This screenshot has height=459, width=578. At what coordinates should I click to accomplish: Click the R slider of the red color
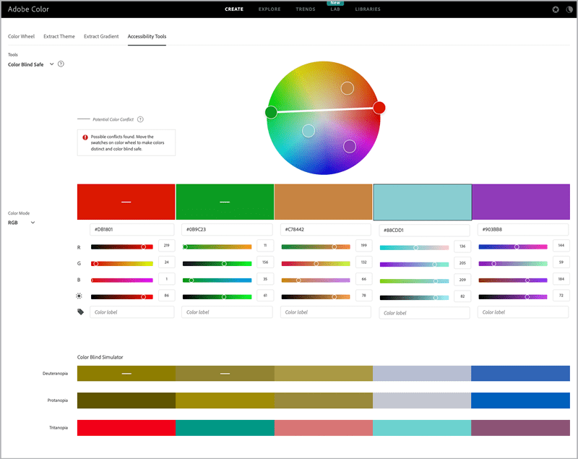122,246
